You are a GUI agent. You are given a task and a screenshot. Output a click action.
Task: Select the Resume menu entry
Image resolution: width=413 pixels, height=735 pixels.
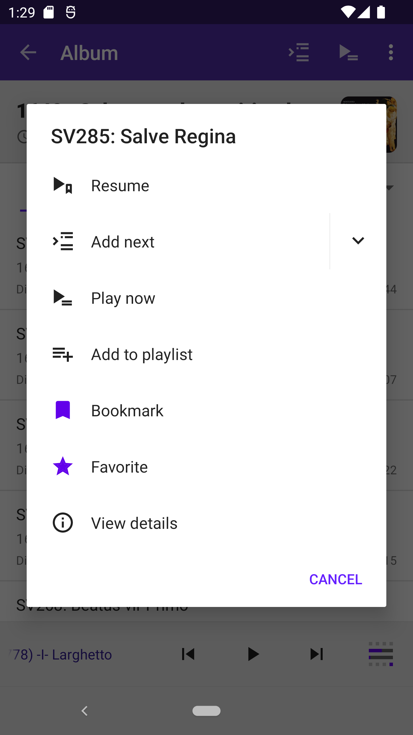click(x=120, y=186)
